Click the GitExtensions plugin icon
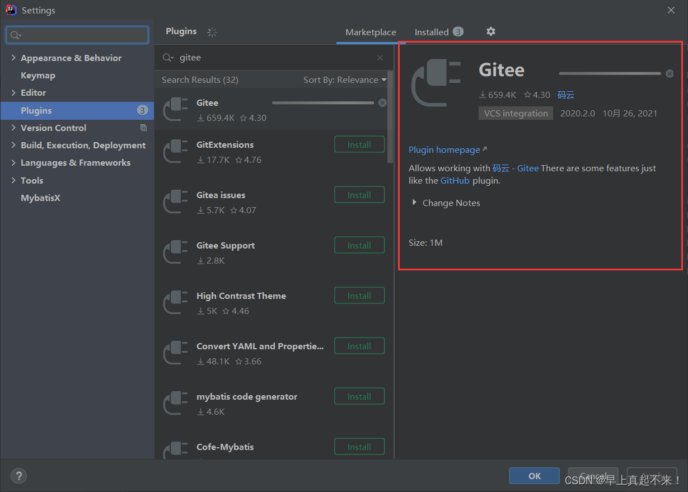 tap(175, 151)
